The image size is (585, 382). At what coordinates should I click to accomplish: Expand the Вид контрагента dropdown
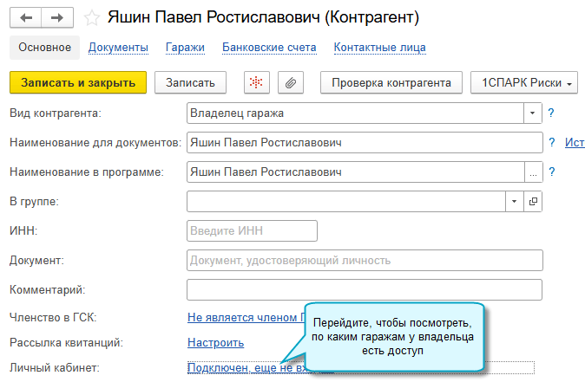pos(533,113)
